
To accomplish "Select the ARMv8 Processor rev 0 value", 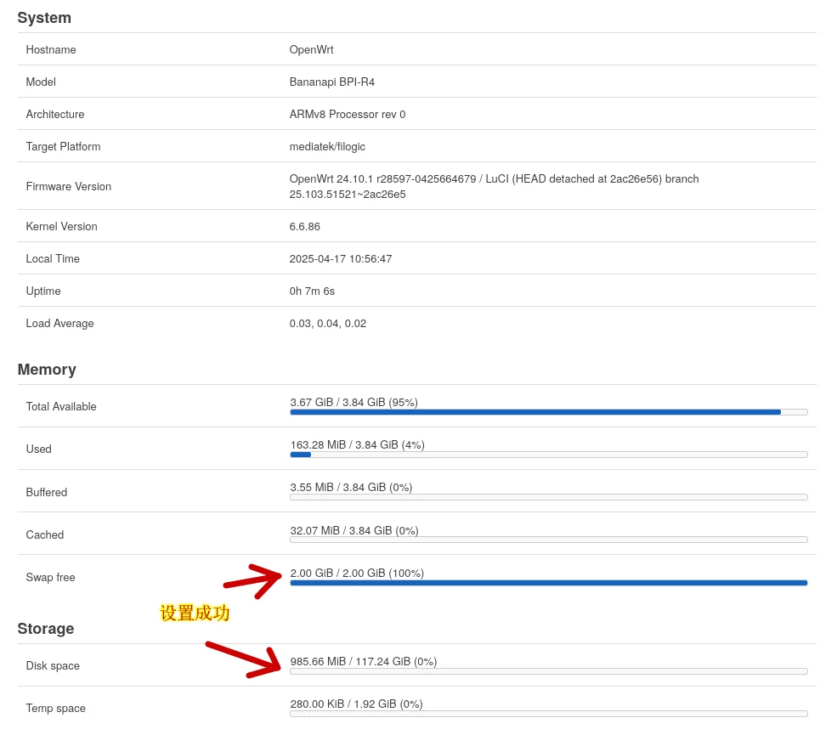I will [x=348, y=114].
